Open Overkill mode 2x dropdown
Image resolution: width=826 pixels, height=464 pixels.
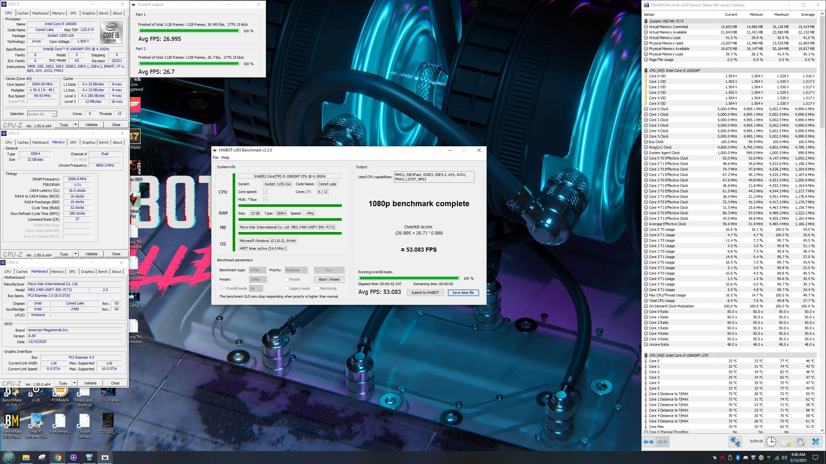click(256, 288)
